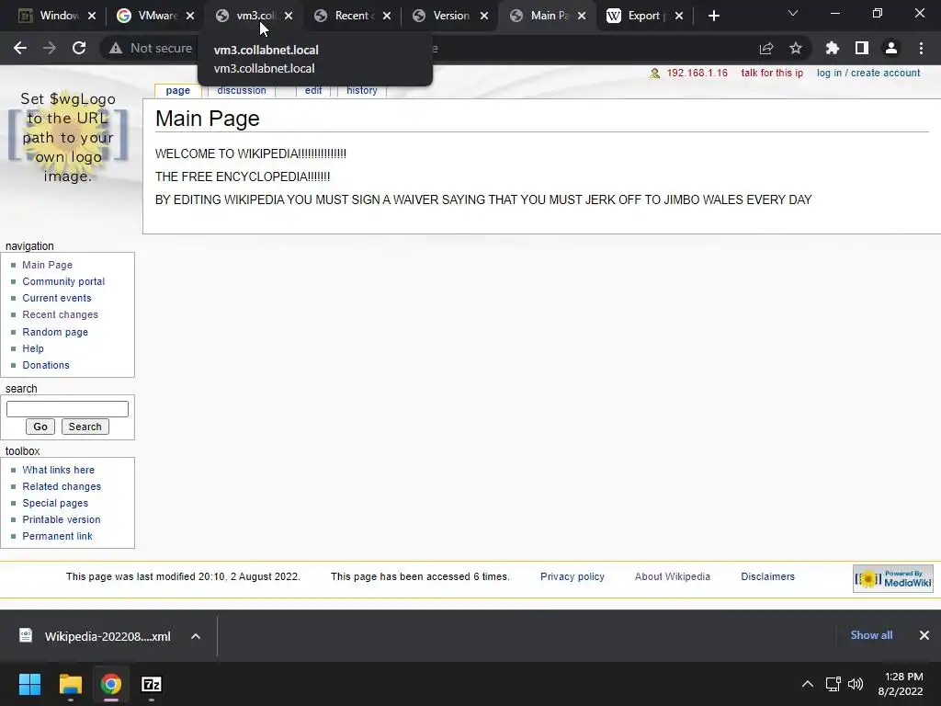Click the wiki logo placeholder image
Viewport: 941px width, 706px height.
[68, 137]
